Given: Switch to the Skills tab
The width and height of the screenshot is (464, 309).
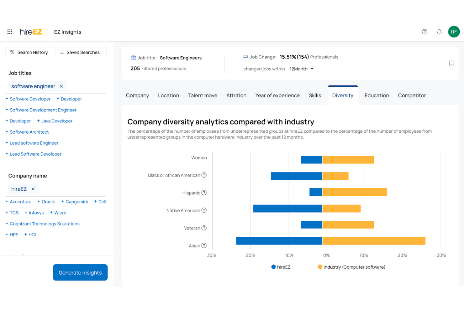Looking at the screenshot, I should tap(315, 95).
